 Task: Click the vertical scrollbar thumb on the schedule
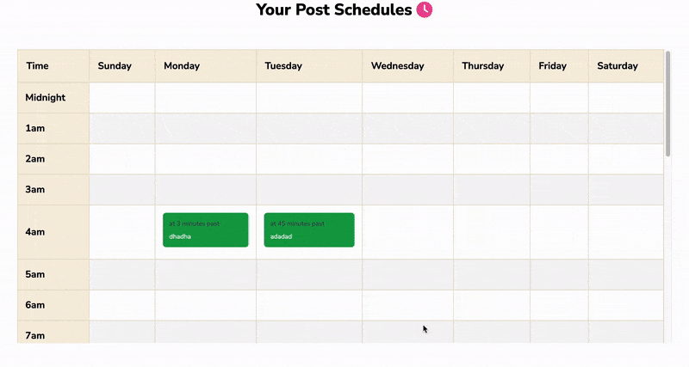668,104
